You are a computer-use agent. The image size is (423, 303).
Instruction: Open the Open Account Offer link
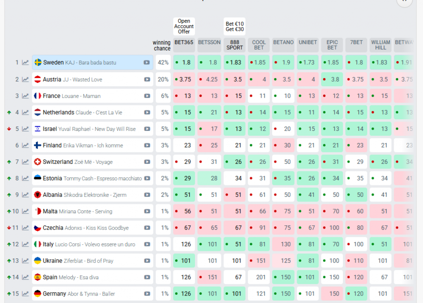tap(184, 26)
